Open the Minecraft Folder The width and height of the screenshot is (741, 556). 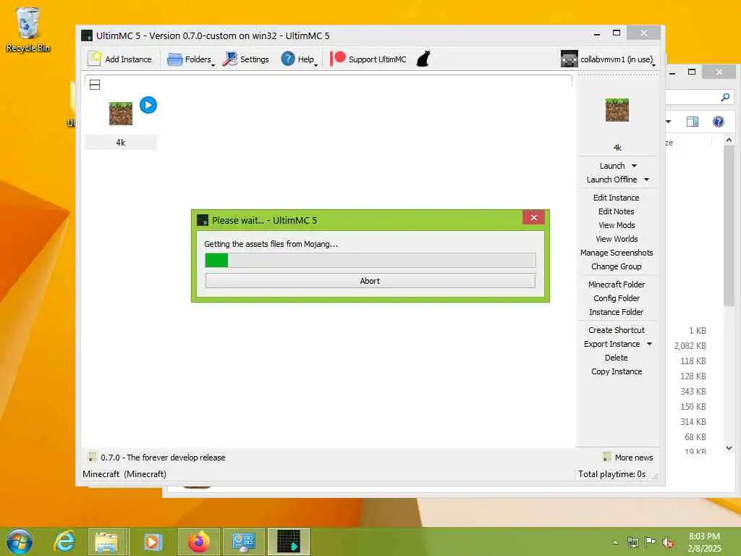pyautogui.click(x=617, y=284)
